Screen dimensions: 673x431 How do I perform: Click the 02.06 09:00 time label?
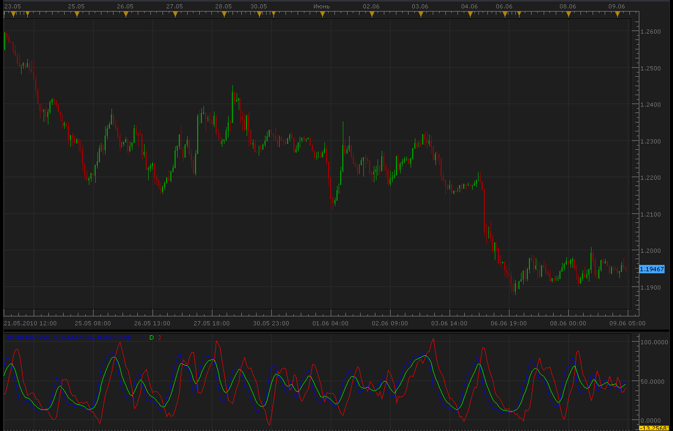[390, 323]
